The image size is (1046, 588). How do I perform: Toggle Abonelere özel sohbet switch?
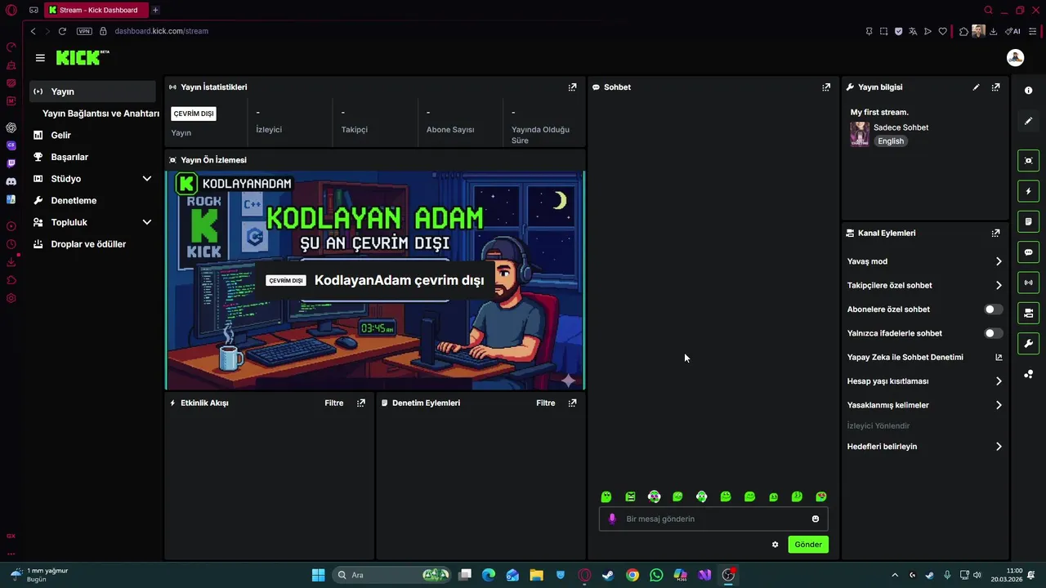point(993,310)
